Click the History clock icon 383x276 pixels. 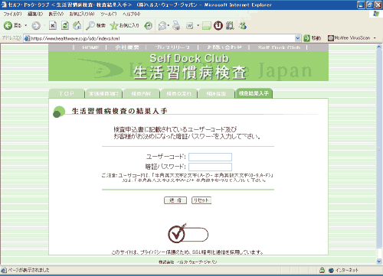point(148,25)
